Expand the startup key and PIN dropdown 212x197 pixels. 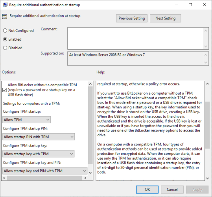45,171
